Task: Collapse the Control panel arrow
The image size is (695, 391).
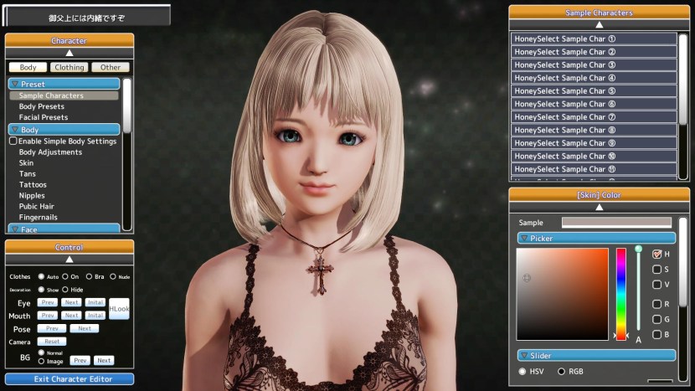Action: (69, 259)
